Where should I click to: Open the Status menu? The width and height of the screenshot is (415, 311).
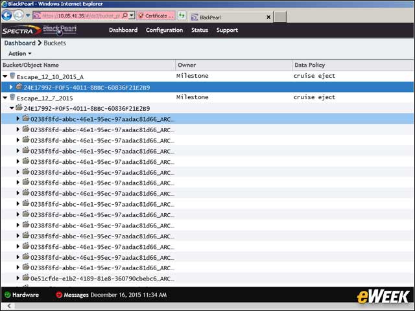[200, 30]
